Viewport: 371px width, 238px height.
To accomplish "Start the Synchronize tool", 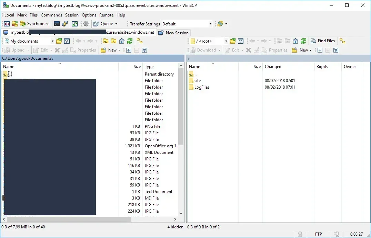I will coord(35,24).
